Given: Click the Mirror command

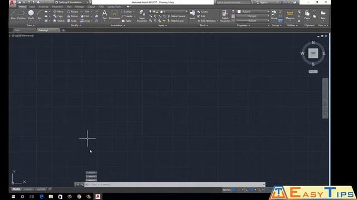Looking at the screenshot, I should point(73,16).
